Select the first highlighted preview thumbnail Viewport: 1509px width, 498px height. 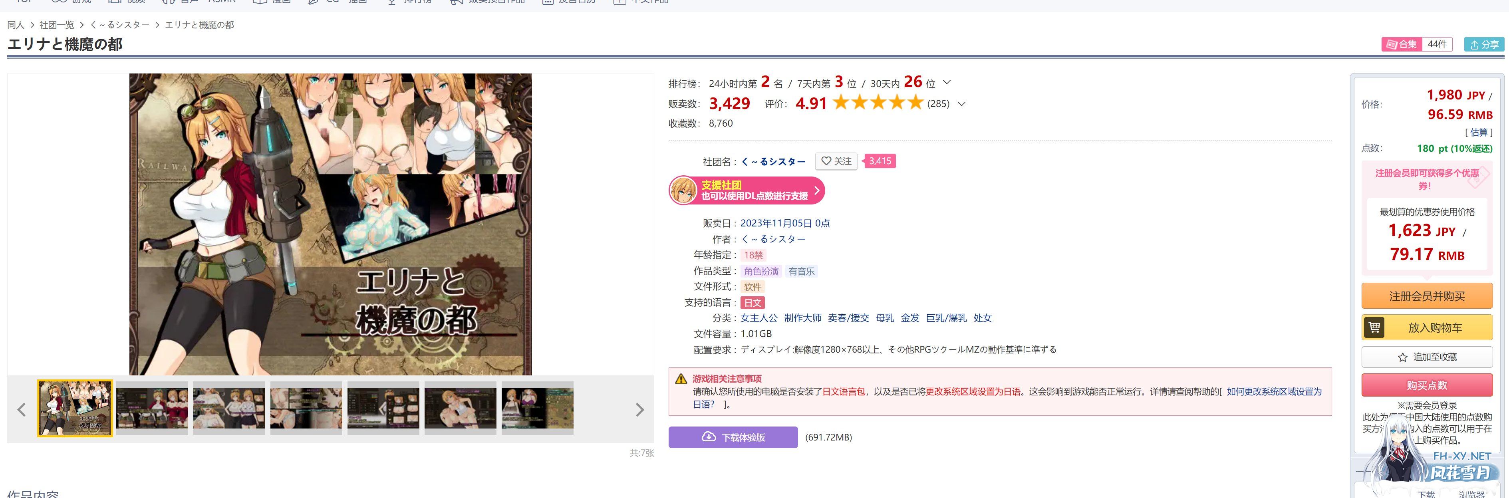pyautogui.click(x=75, y=409)
